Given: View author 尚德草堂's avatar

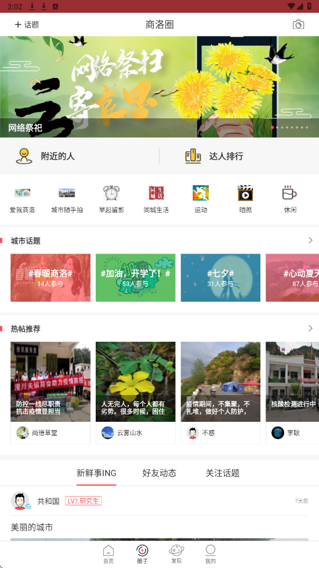Looking at the screenshot, I should click(x=23, y=432).
